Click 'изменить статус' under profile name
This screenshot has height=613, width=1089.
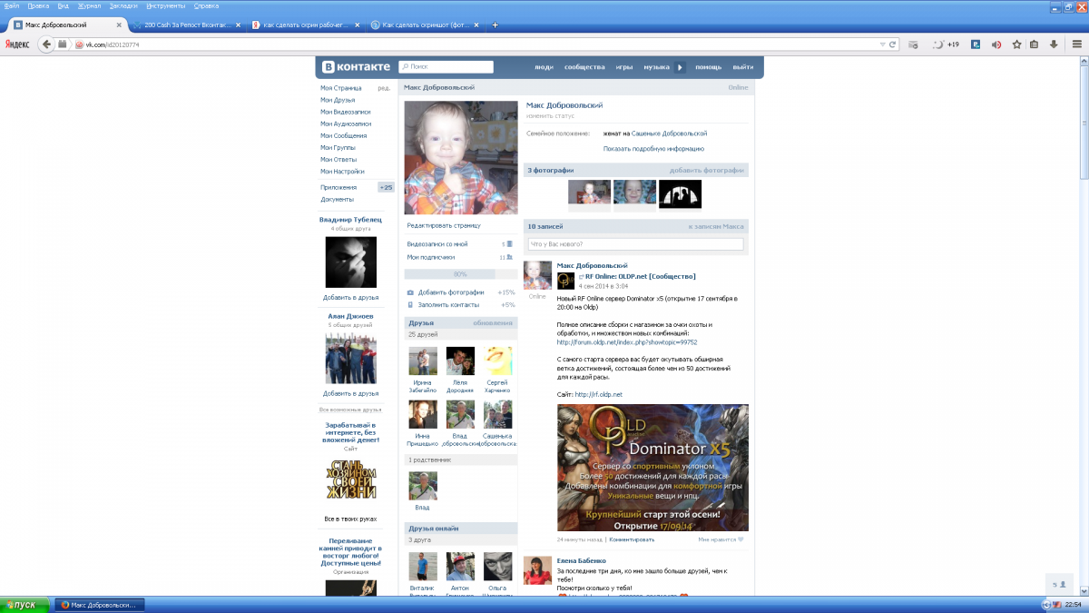click(551, 116)
